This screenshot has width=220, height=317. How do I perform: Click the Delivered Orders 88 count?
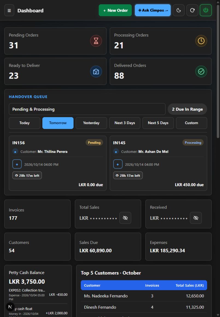119,76
